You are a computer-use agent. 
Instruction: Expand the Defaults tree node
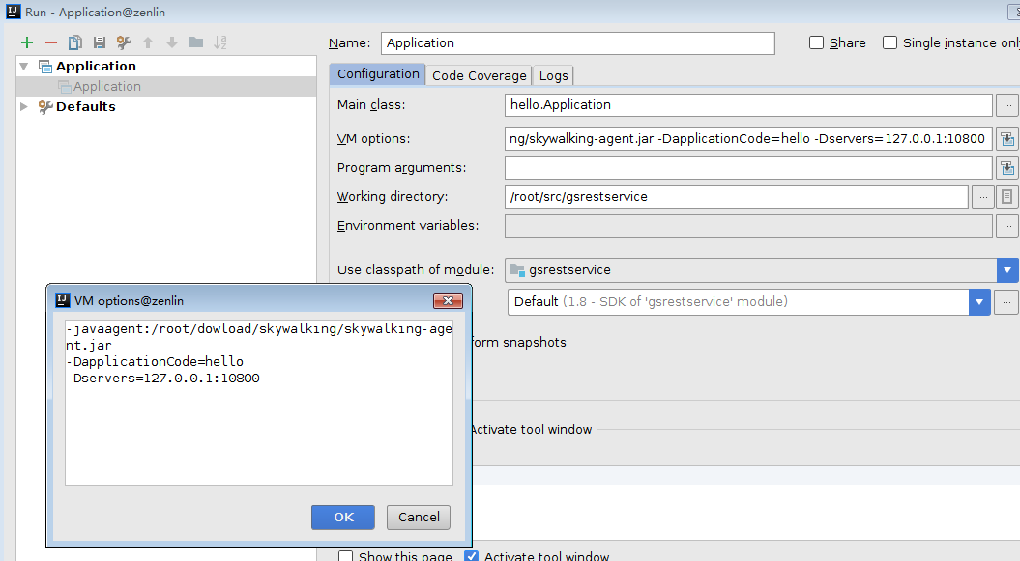coord(23,107)
